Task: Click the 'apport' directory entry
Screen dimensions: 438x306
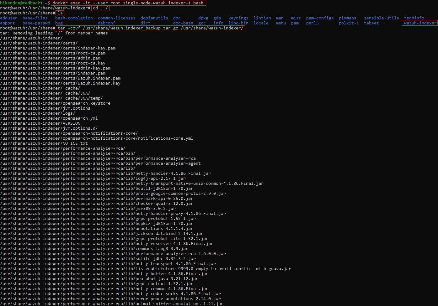Action: click(8, 23)
